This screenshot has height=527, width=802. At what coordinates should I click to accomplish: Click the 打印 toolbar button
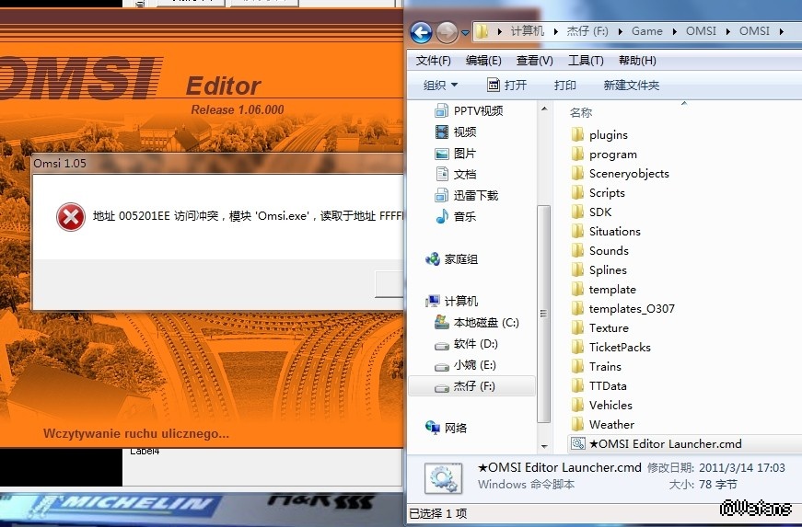point(564,86)
